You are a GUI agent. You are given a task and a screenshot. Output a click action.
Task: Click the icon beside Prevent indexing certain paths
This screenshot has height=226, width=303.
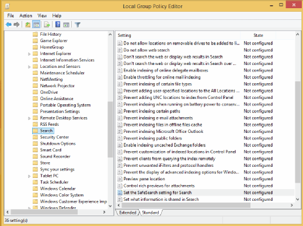tap(120, 111)
